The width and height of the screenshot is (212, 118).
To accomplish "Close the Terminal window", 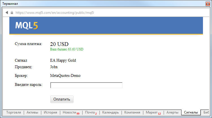I will tap(208, 4).
